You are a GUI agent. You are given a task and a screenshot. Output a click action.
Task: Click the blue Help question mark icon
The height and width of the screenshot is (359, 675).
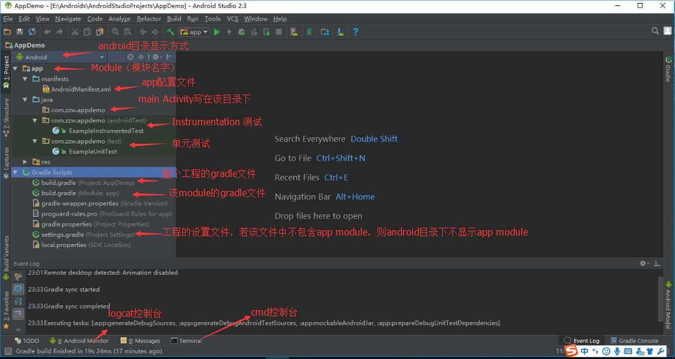pyautogui.click(x=355, y=32)
